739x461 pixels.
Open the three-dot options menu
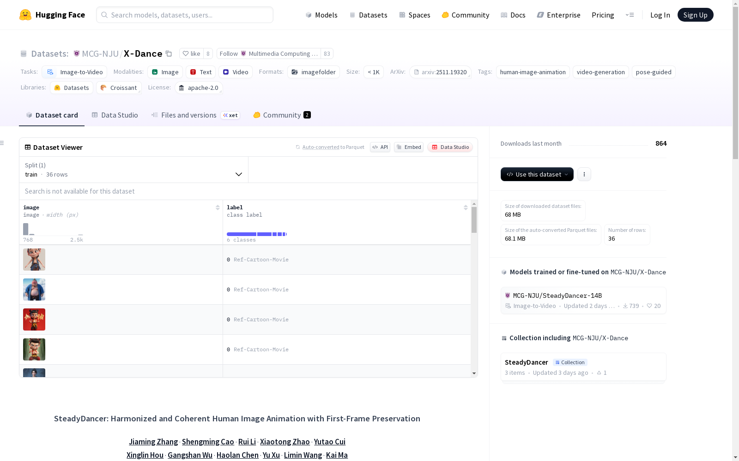coord(584,174)
